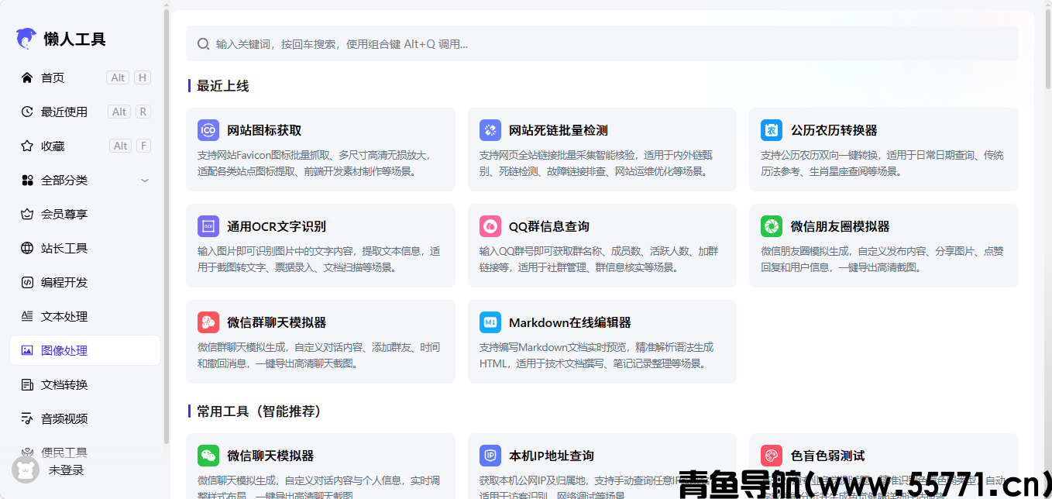Click the pink QQ icon of QQ群信息查询

coord(490,225)
